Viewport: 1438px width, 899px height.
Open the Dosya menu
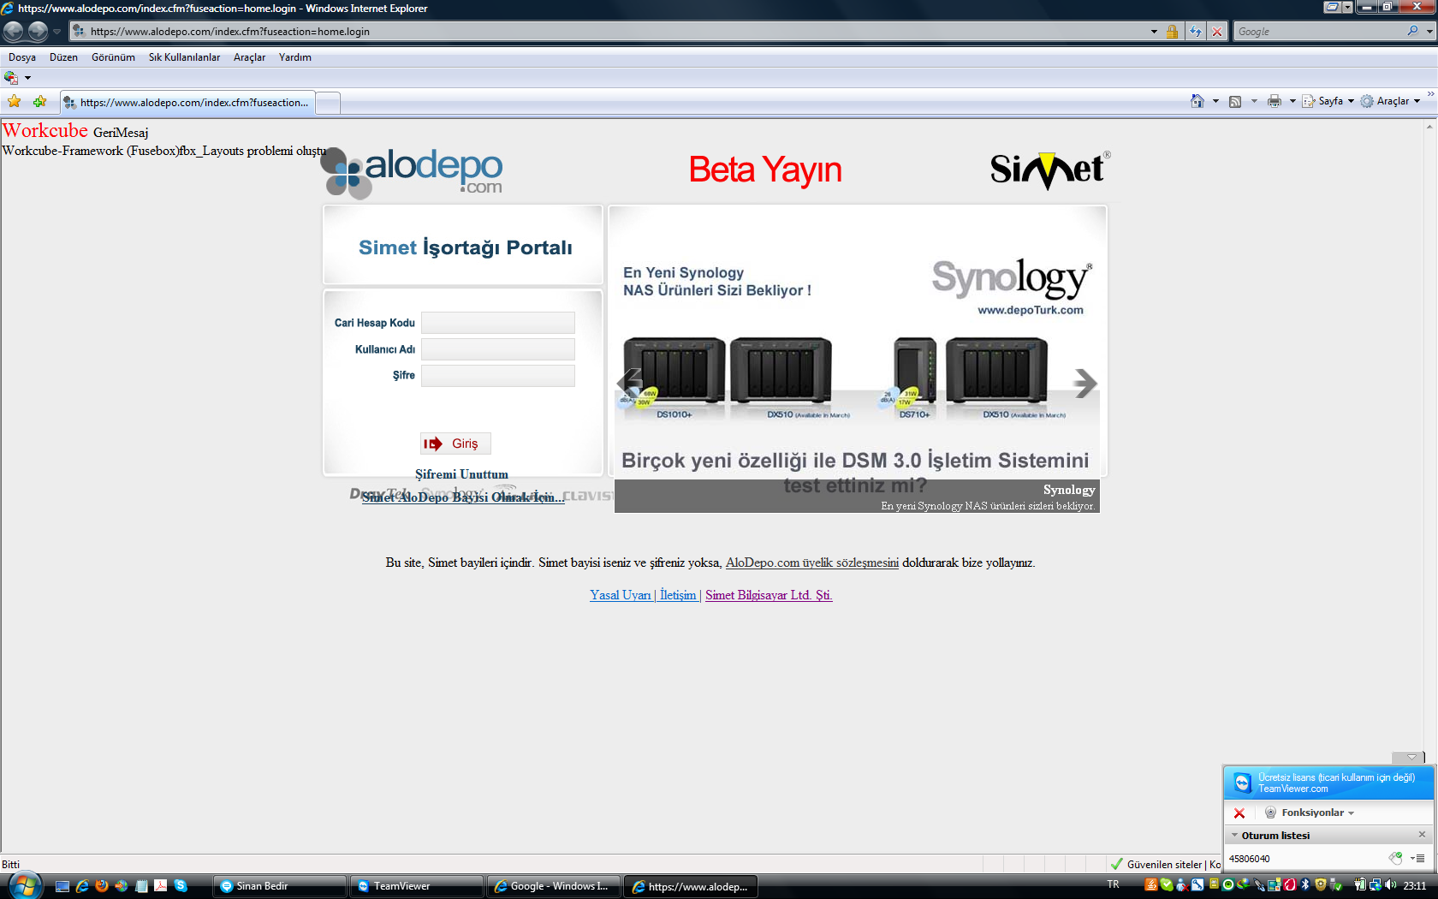click(x=22, y=57)
